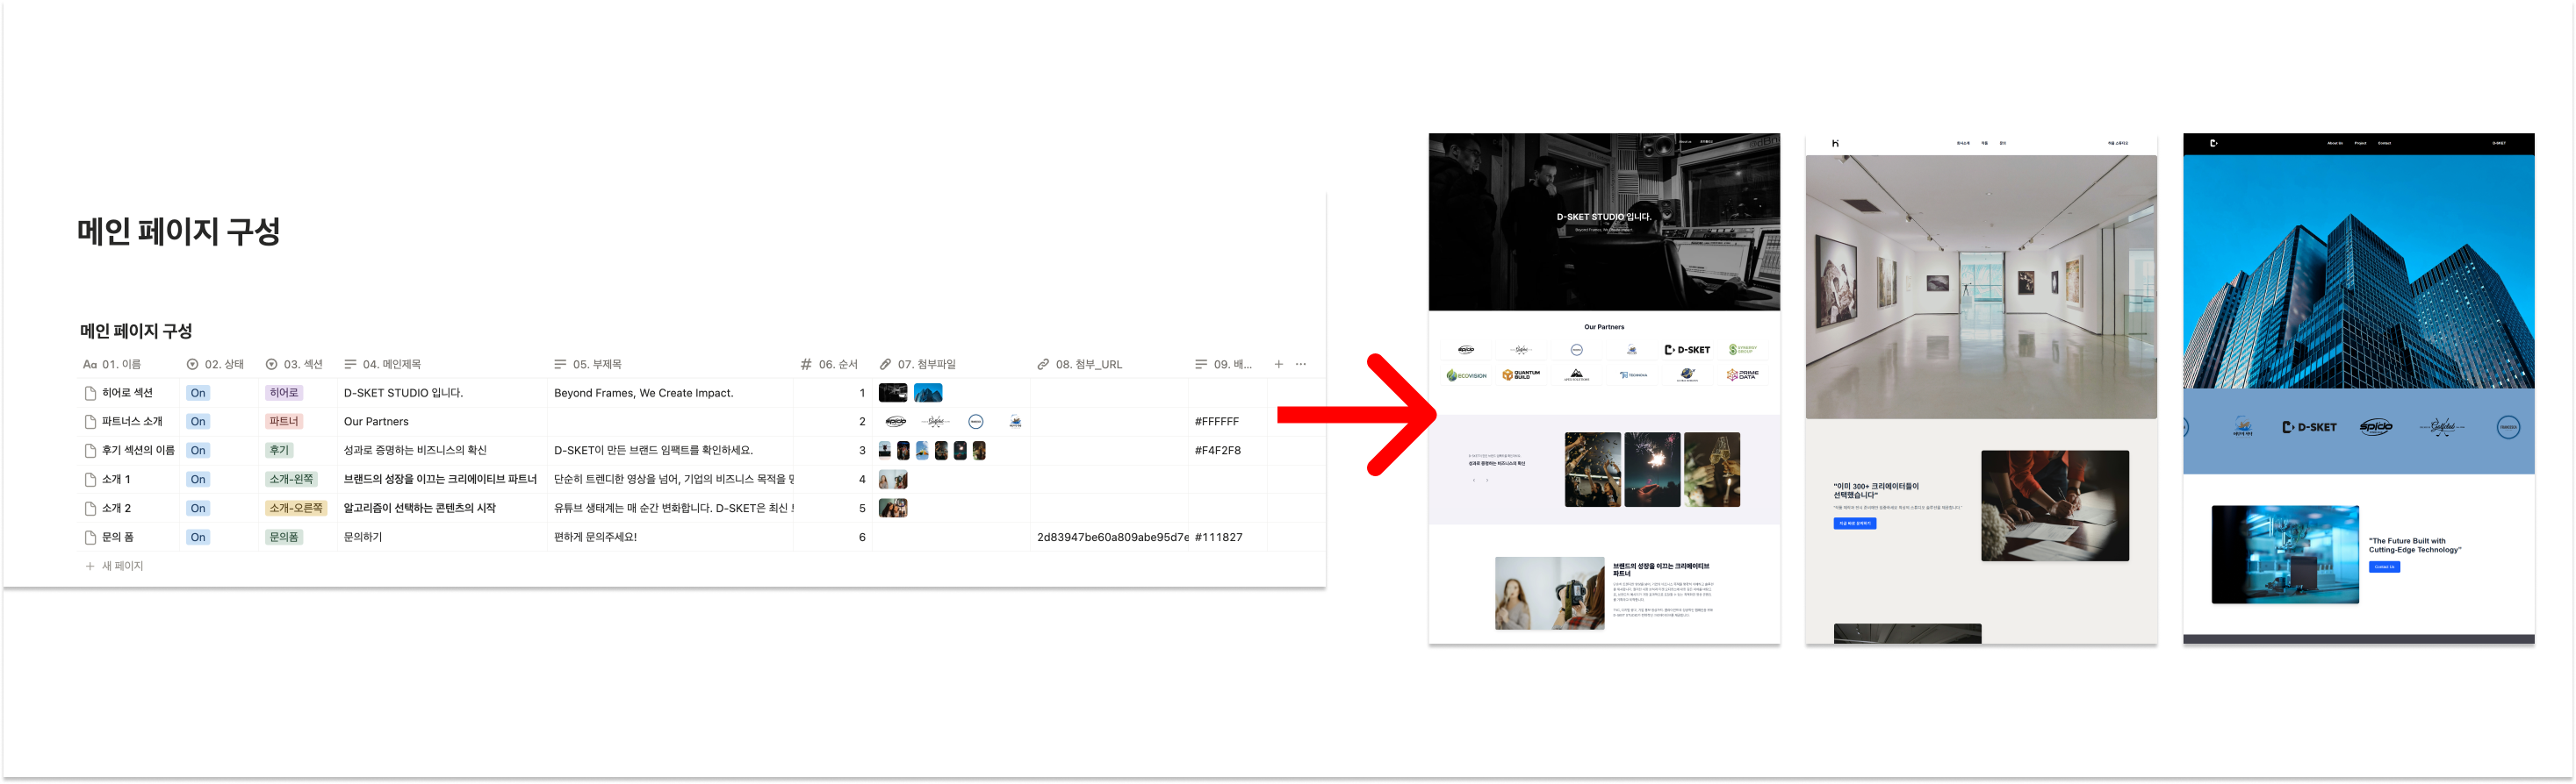Click page icon of 히어로 섹션 row
The height and width of the screenshot is (784, 2576).
(x=90, y=394)
